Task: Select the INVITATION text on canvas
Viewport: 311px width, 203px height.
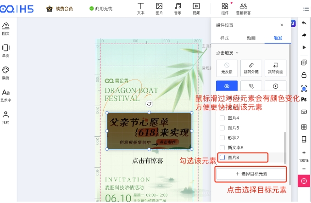Action: pyautogui.click(x=128, y=180)
